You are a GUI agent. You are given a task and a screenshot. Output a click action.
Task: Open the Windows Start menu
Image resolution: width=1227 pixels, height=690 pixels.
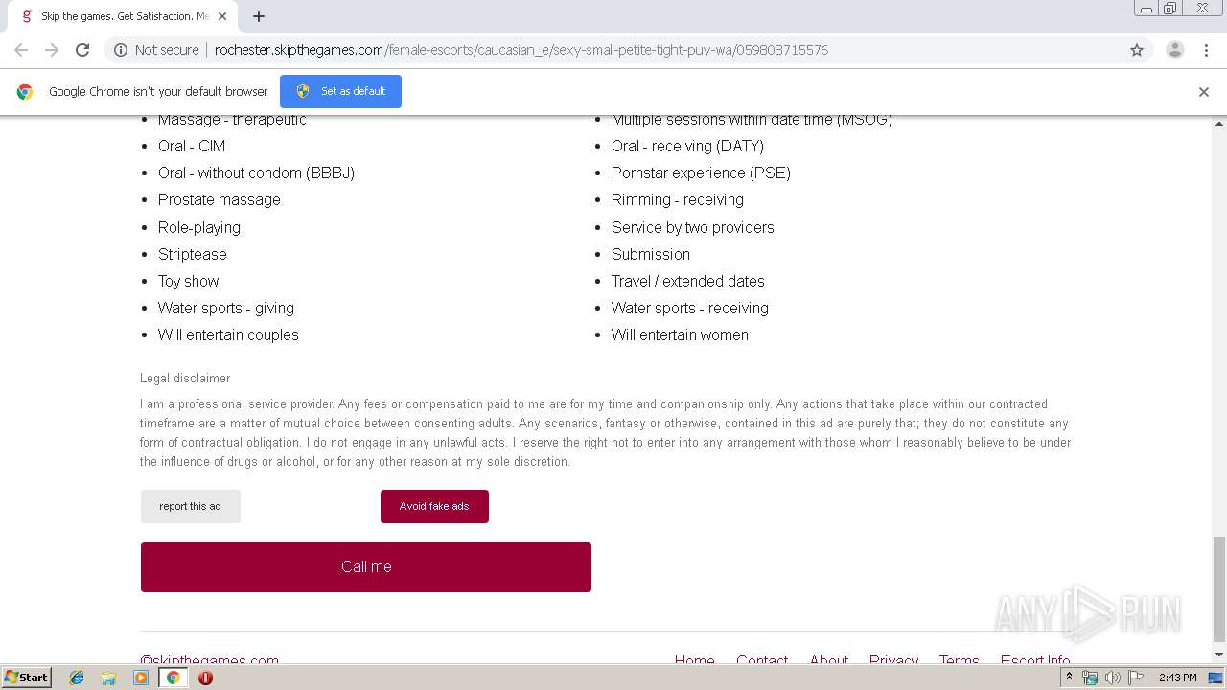(x=26, y=677)
